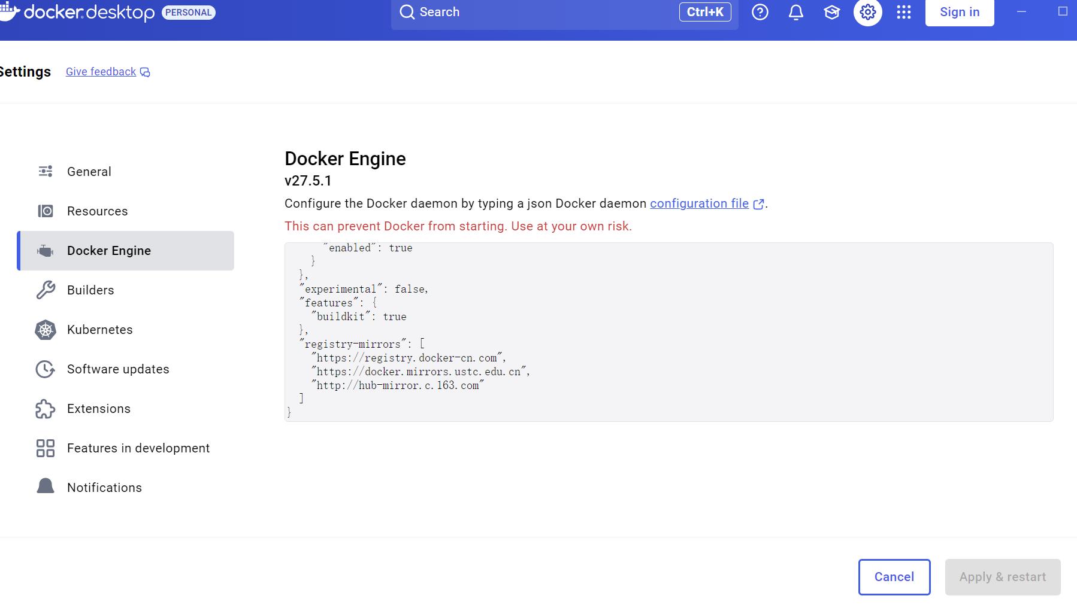The image size is (1077, 611).
Task: Click the Kubernetes wheel icon
Action: pyautogui.click(x=46, y=330)
